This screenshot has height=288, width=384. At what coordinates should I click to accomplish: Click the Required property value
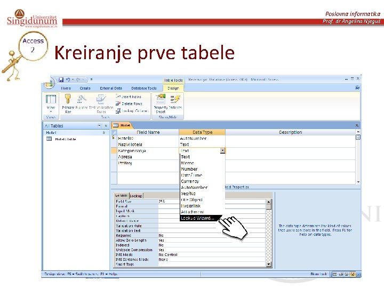pos(212,235)
